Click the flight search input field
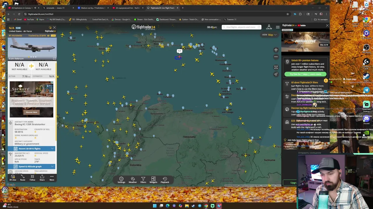 pyautogui.click(x=241, y=27)
